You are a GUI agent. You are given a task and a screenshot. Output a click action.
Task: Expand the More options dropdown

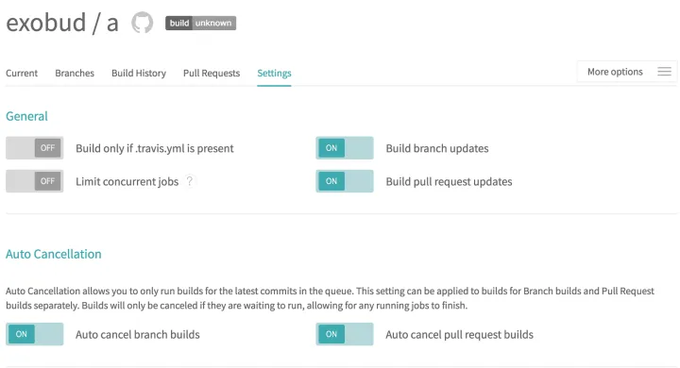[627, 72]
